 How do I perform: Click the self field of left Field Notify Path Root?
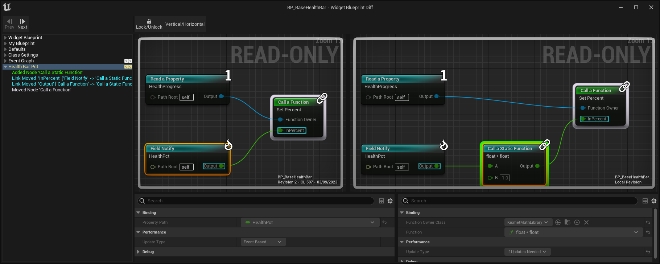[x=186, y=167]
